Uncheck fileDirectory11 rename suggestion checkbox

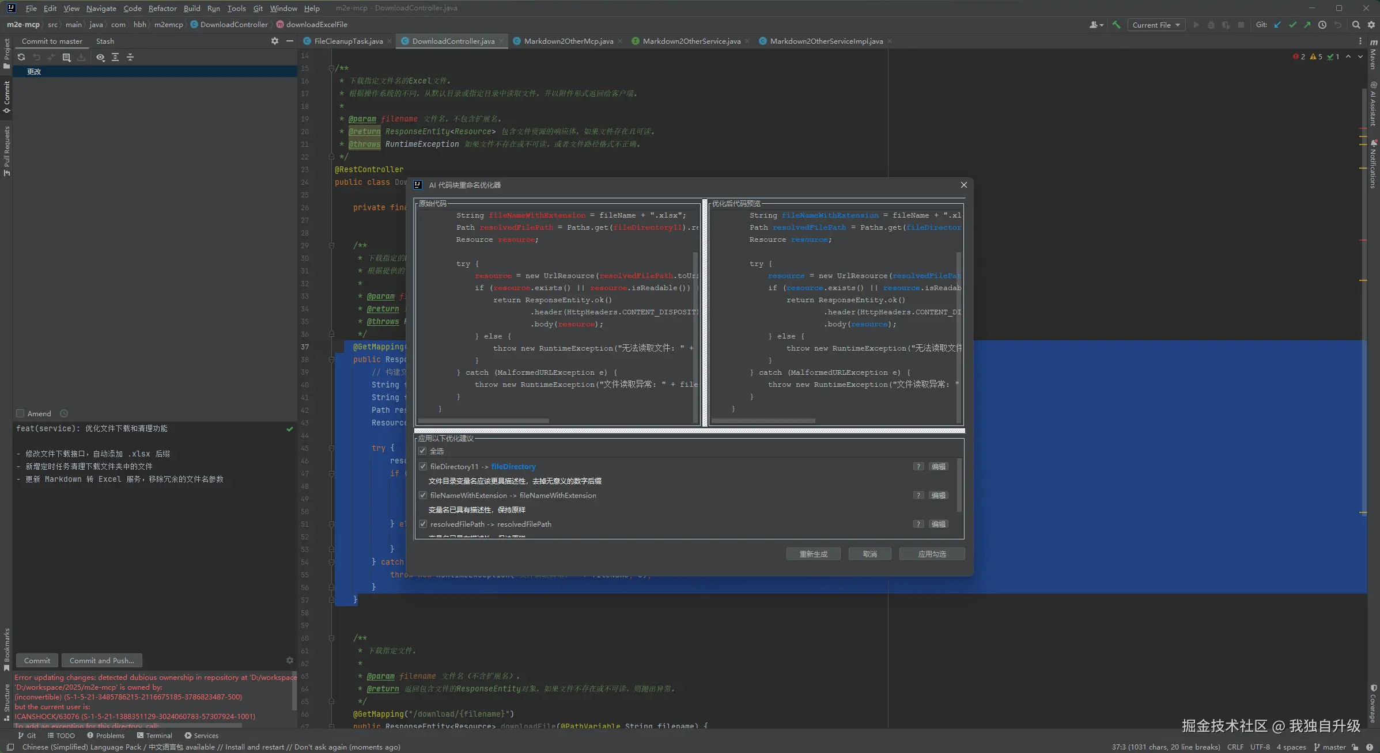click(423, 466)
